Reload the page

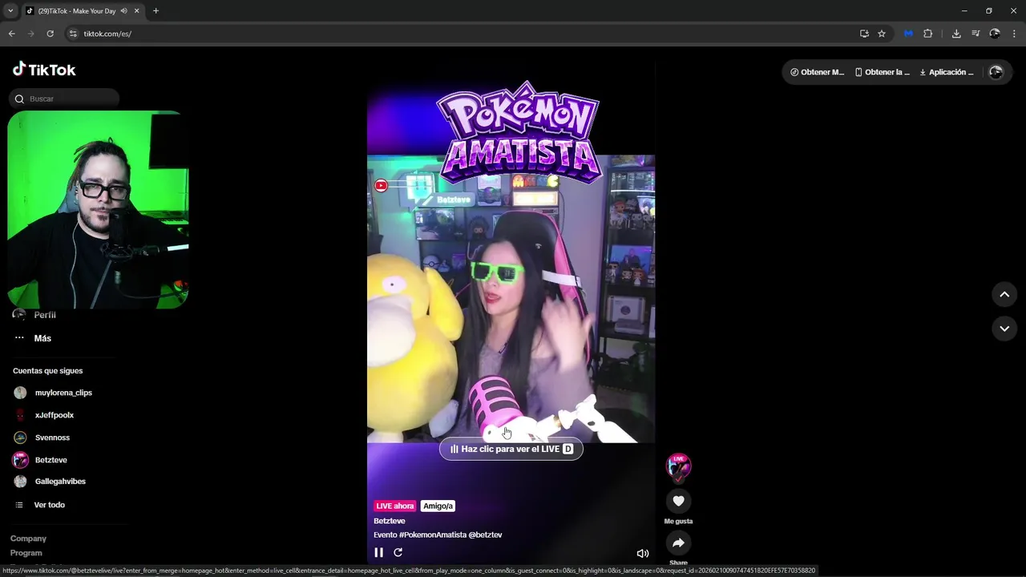click(50, 34)
